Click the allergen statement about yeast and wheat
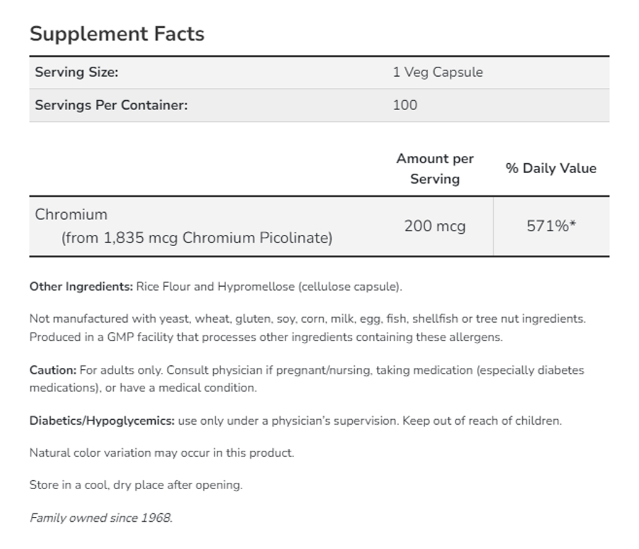 coord(307,319)
